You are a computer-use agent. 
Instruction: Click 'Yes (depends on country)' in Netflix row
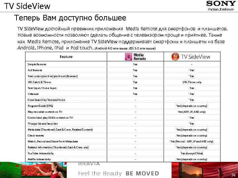coord(192,159)
